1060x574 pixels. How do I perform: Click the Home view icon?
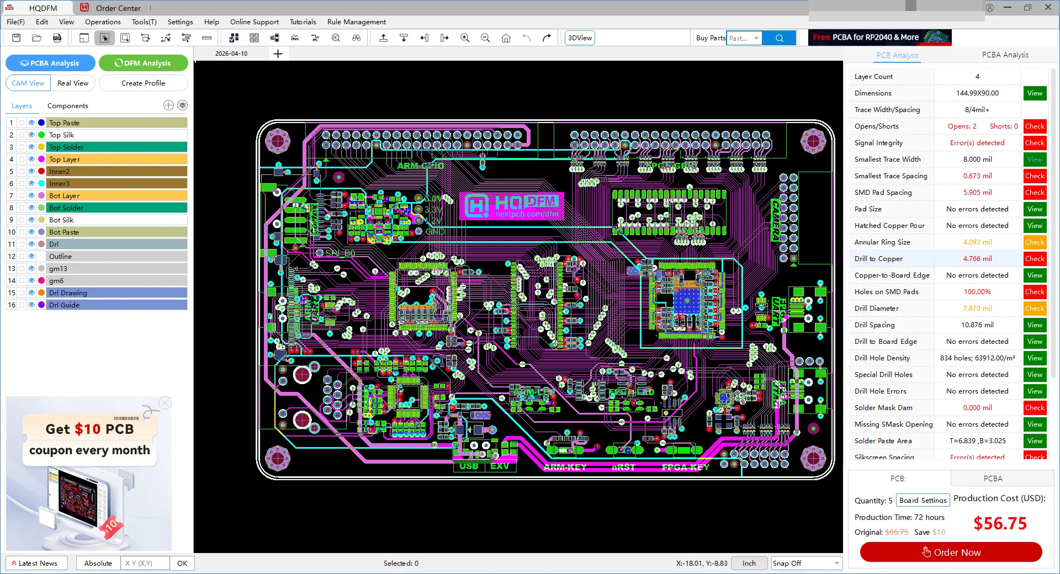click(x=506, y=38)
